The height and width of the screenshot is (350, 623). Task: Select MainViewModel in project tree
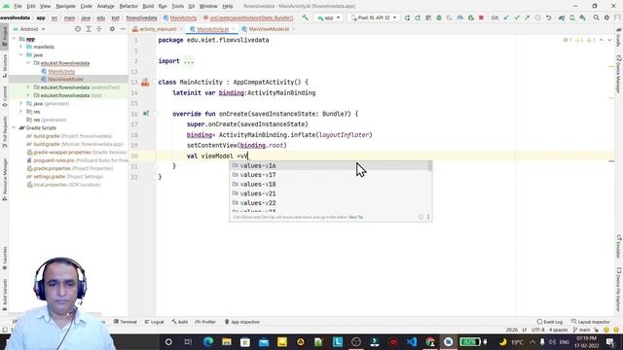tap(65, 80)
